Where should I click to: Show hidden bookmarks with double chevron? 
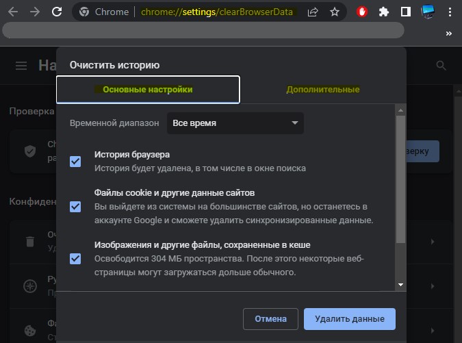tap(449, 34)
